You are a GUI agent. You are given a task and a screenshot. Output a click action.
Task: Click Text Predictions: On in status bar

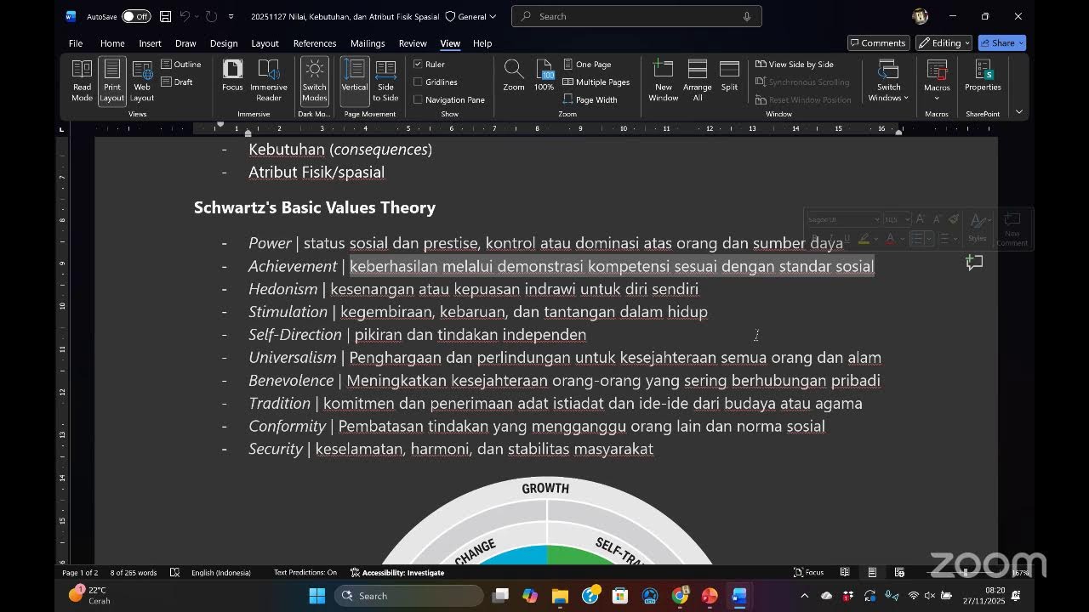click(305, 573)
